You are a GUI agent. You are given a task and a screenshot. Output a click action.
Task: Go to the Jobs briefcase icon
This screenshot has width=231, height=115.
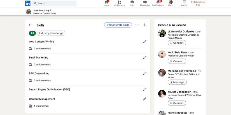tap(132, 2)
